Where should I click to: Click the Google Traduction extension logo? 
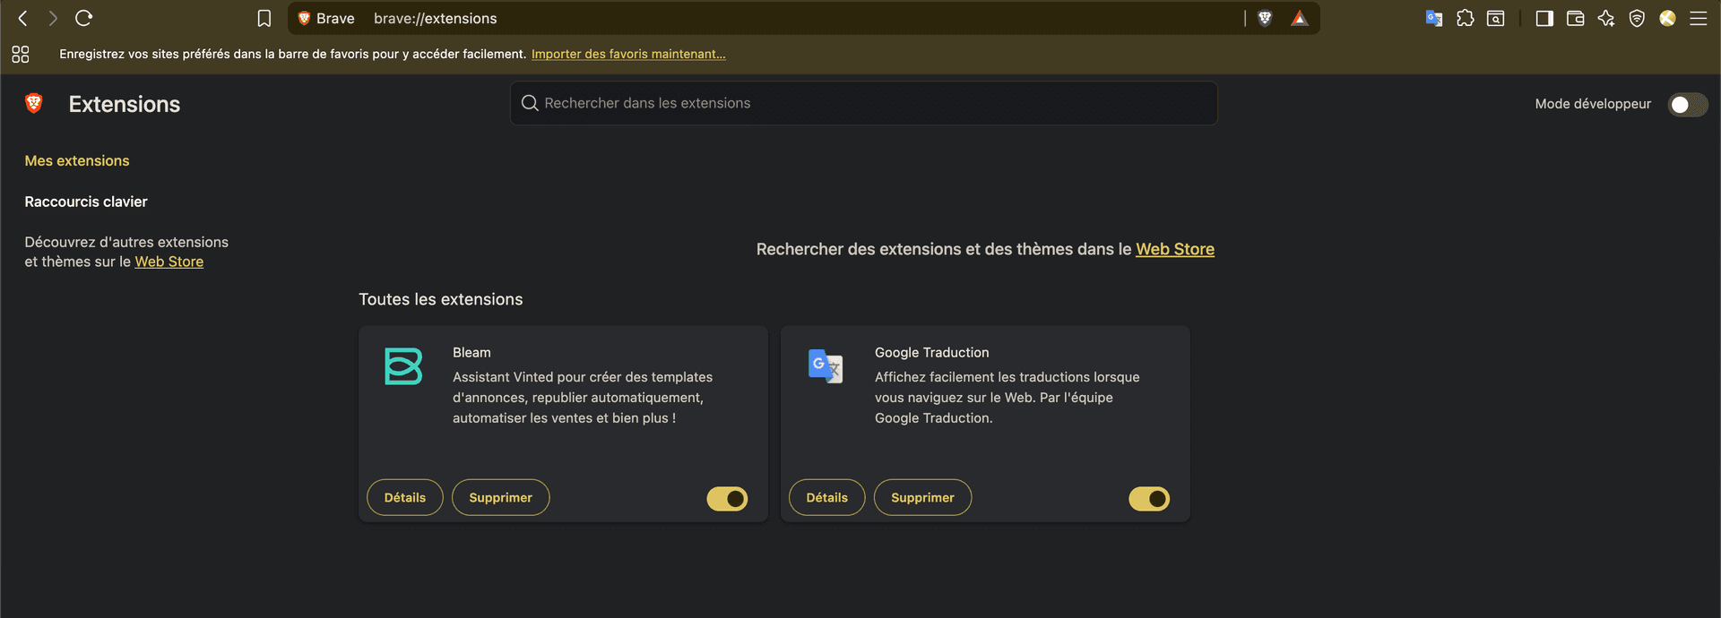coord(826,366)
